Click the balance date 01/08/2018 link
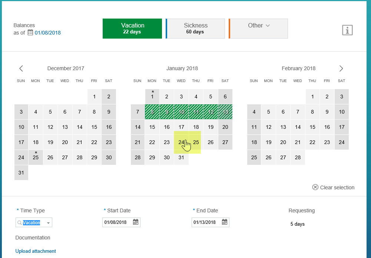The image size is (371, 258). 48,33
